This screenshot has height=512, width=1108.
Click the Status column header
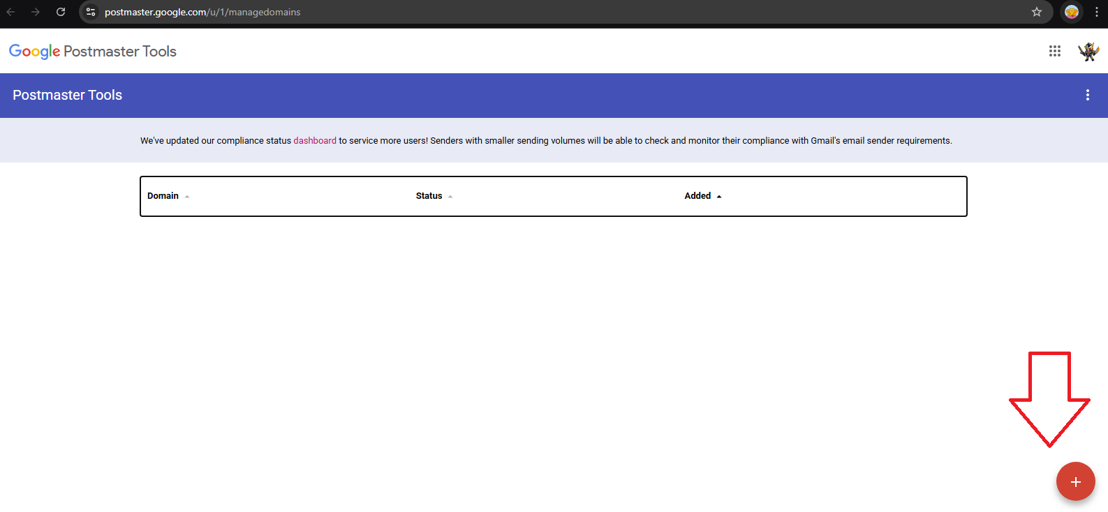pyautogui.click(x=429, y=196)
